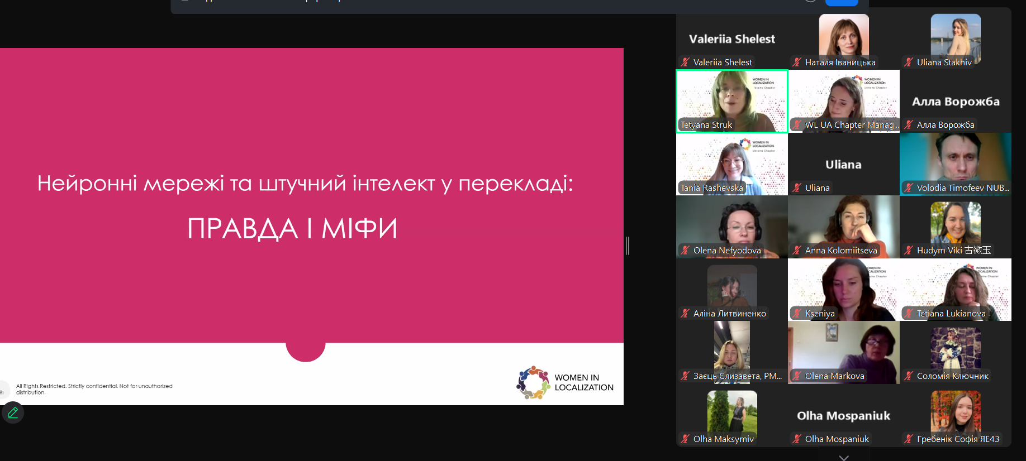The height and width of the screenshot is (461, 1026).
Task: Click muted mic icon beside Anna Kolomiitseva
Action: pyautogui.click(x=797, y=251)
